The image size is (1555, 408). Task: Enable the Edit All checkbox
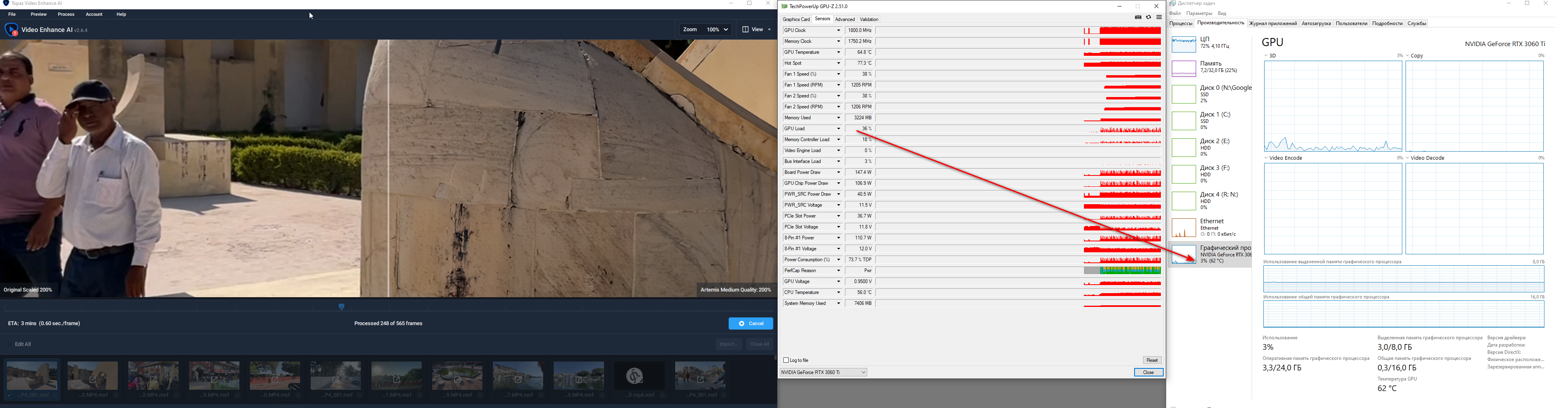click(9, 345)
